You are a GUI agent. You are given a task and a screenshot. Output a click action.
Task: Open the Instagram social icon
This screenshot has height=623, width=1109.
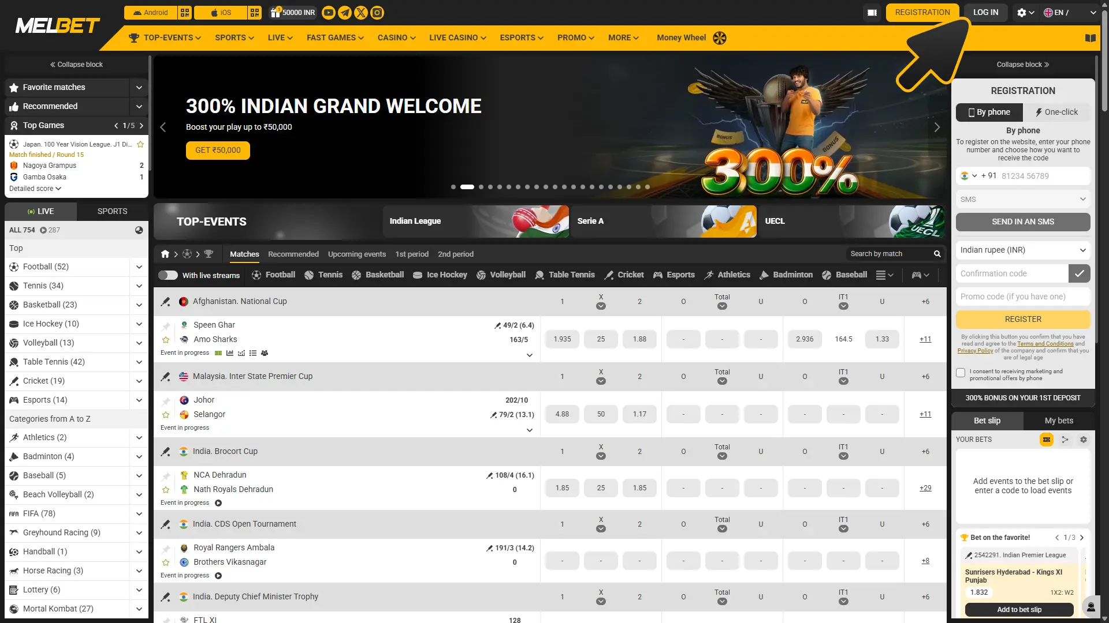pos(377,13)
